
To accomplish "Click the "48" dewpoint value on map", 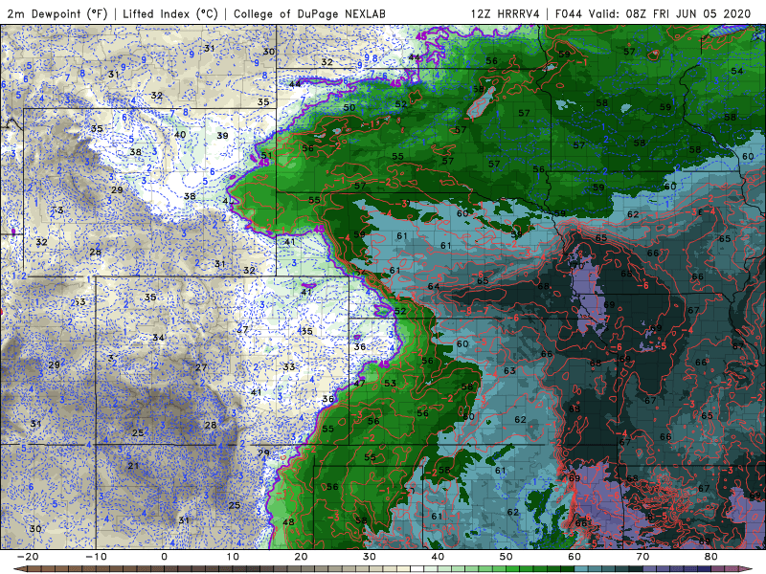I will (289, 521).
